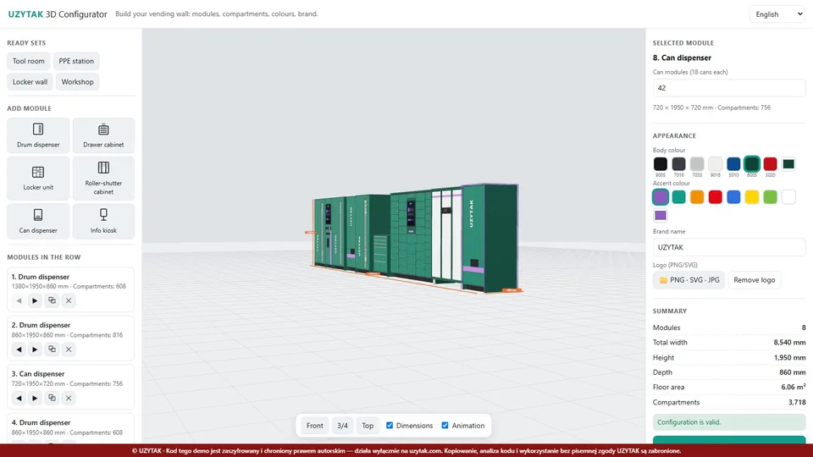
Task: Pick body colour 5010 blue
Action: point(733,163)
